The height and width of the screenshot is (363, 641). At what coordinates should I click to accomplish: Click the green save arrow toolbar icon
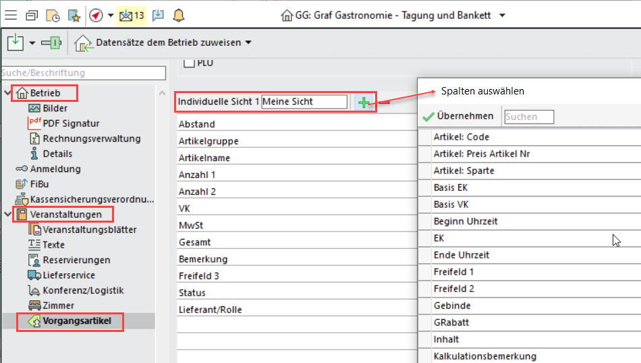(16, 43)
